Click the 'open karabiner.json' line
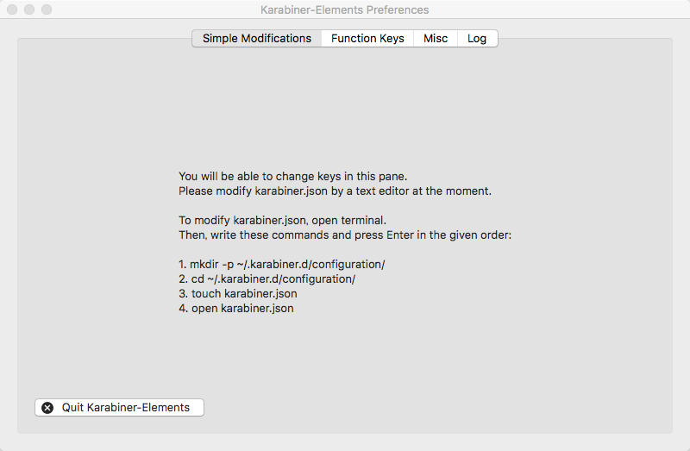Viewport: 690px width, 451px height. [x=235, y=308]
